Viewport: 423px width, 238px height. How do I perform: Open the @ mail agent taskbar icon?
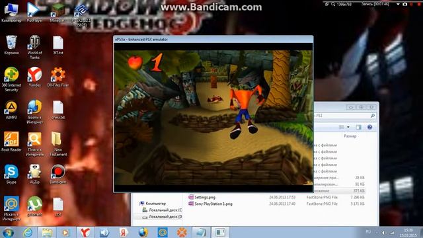click(163, 233)
